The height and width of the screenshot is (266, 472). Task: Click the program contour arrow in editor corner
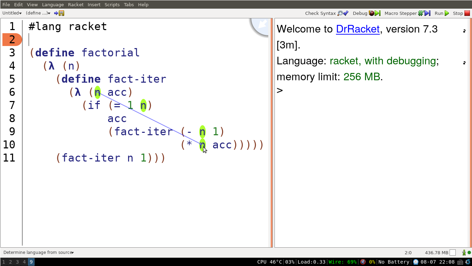(262, 24)
